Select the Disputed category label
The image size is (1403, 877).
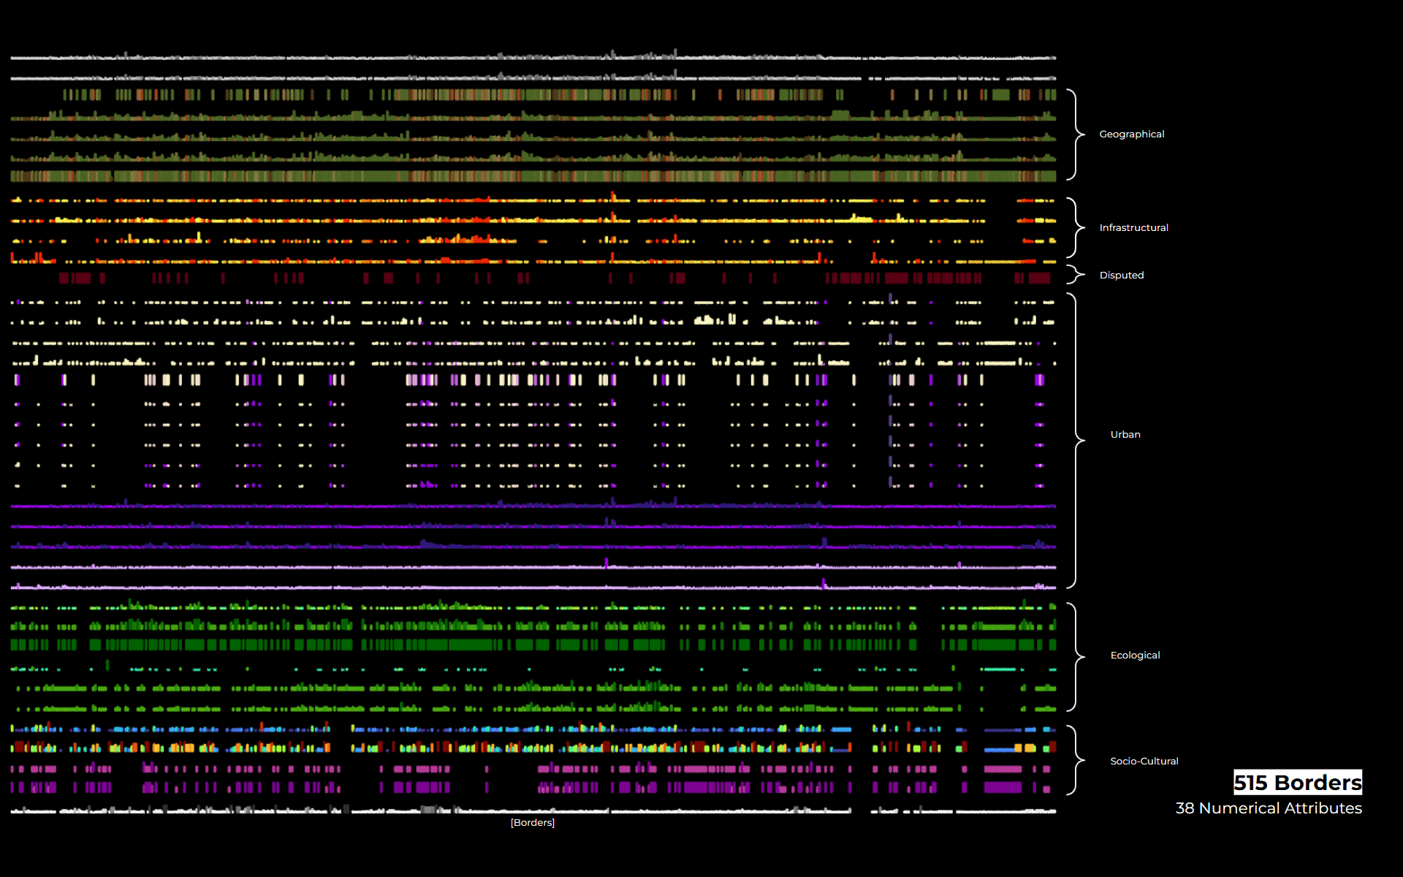(1121, 276)
